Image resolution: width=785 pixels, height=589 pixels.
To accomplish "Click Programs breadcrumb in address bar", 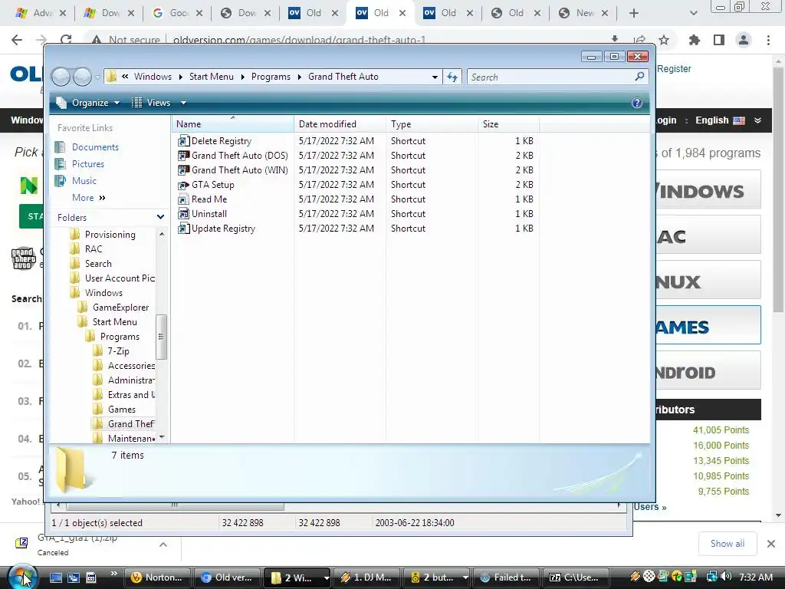I will pos(271,77).
